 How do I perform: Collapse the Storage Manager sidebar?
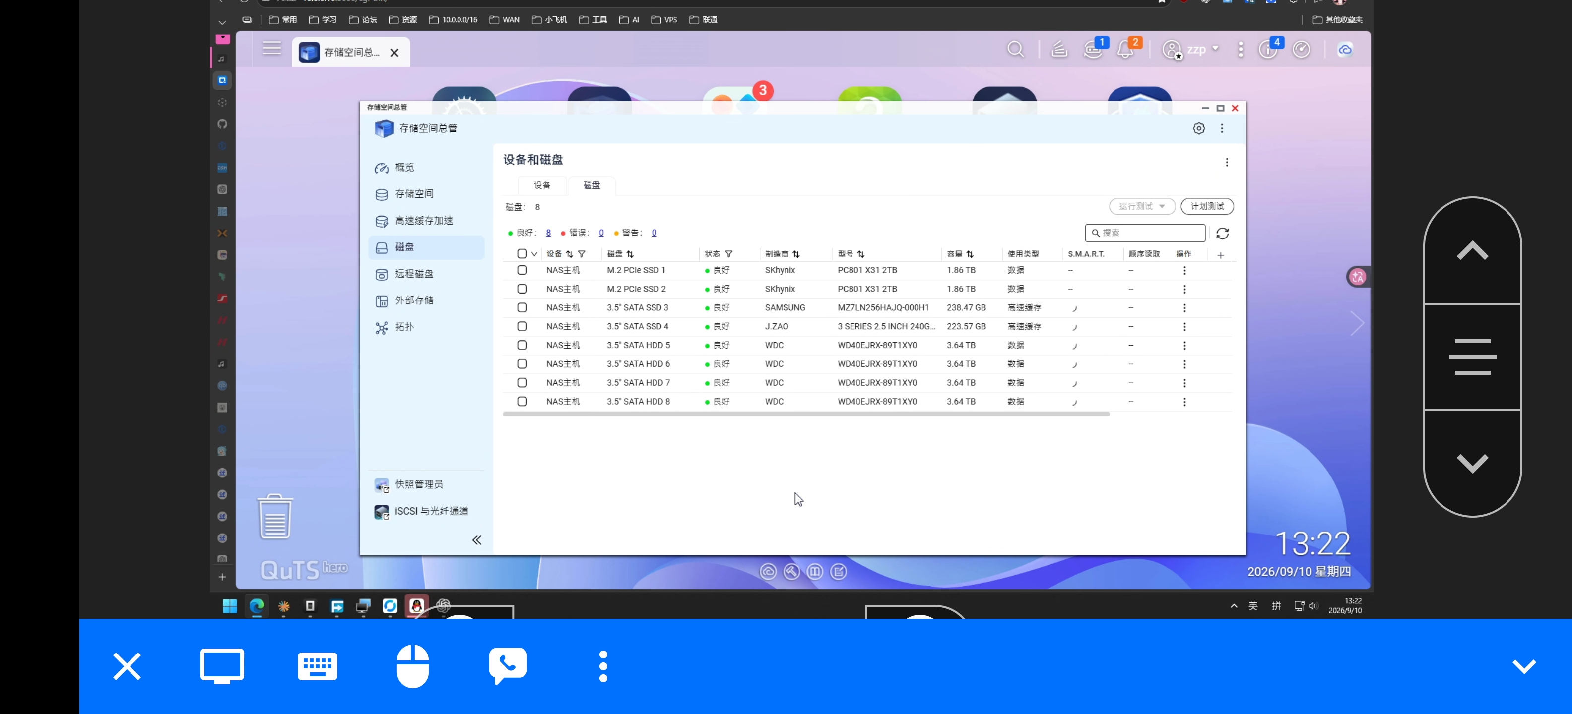tap(476, 540)
